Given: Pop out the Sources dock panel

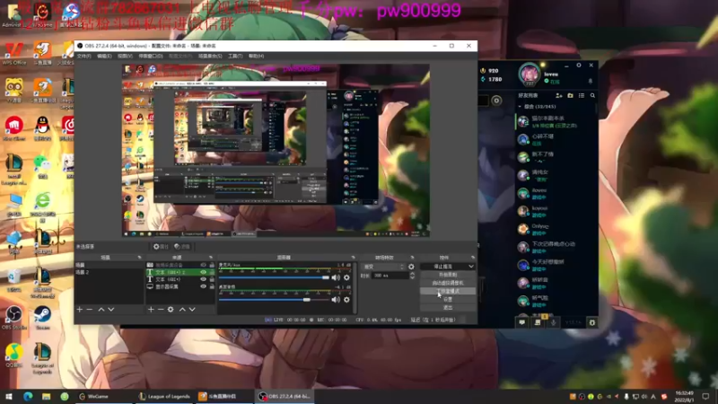Looking at the screenshot, I should [x=211, y=258].
